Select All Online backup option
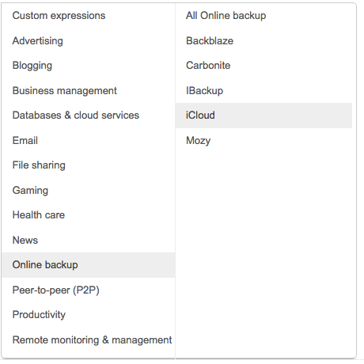Image resolution: width=364 pixels, height=364 pixels. (264, 16)
